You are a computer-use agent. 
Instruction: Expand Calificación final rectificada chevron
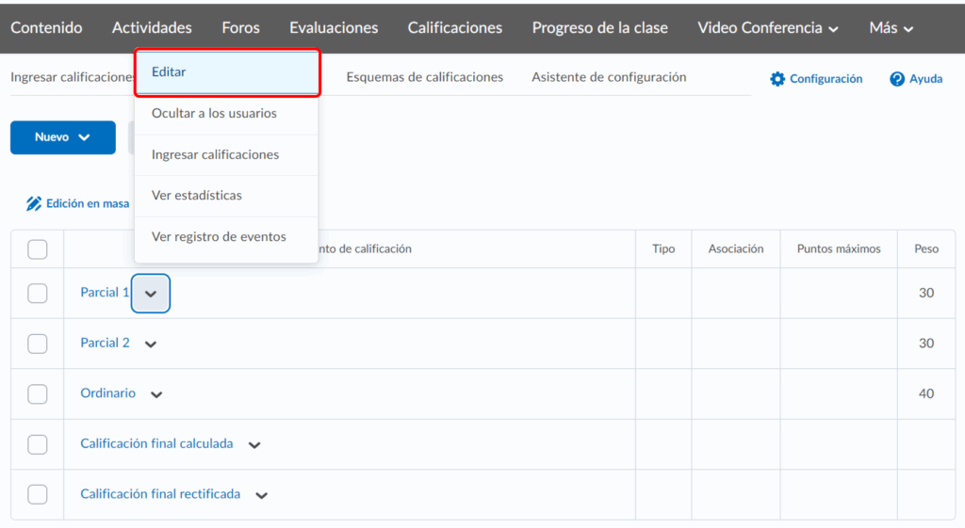pyautogui.click(x=261, y=495)
